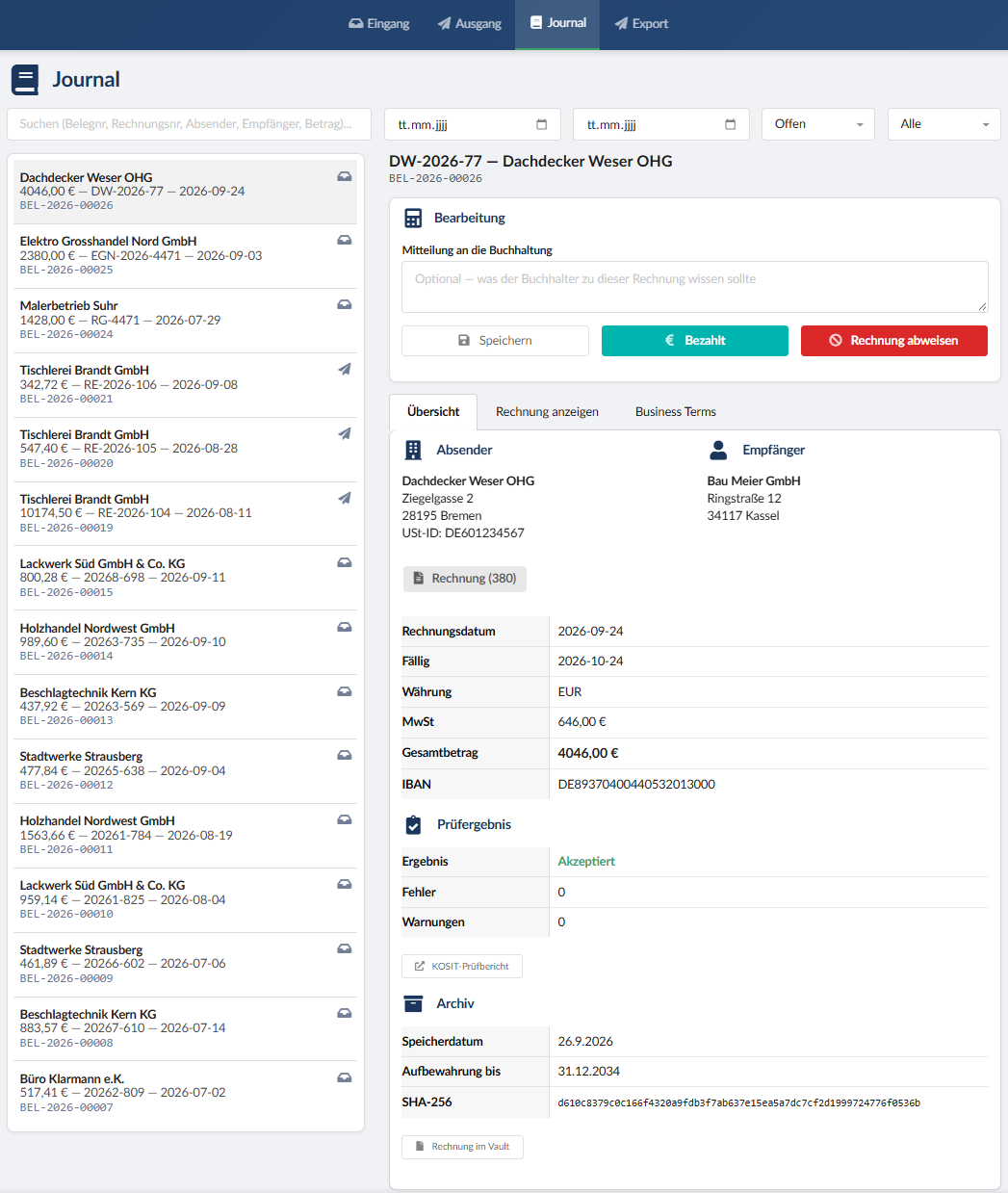Click inbox icon on Büro Klarmann row
The height and width of the screenshot is (1193, 1008).
coord(344,1077)
